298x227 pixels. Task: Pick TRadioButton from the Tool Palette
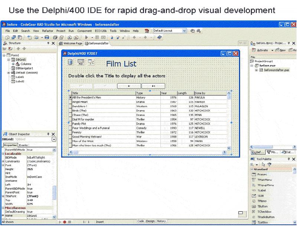[266, 217]
